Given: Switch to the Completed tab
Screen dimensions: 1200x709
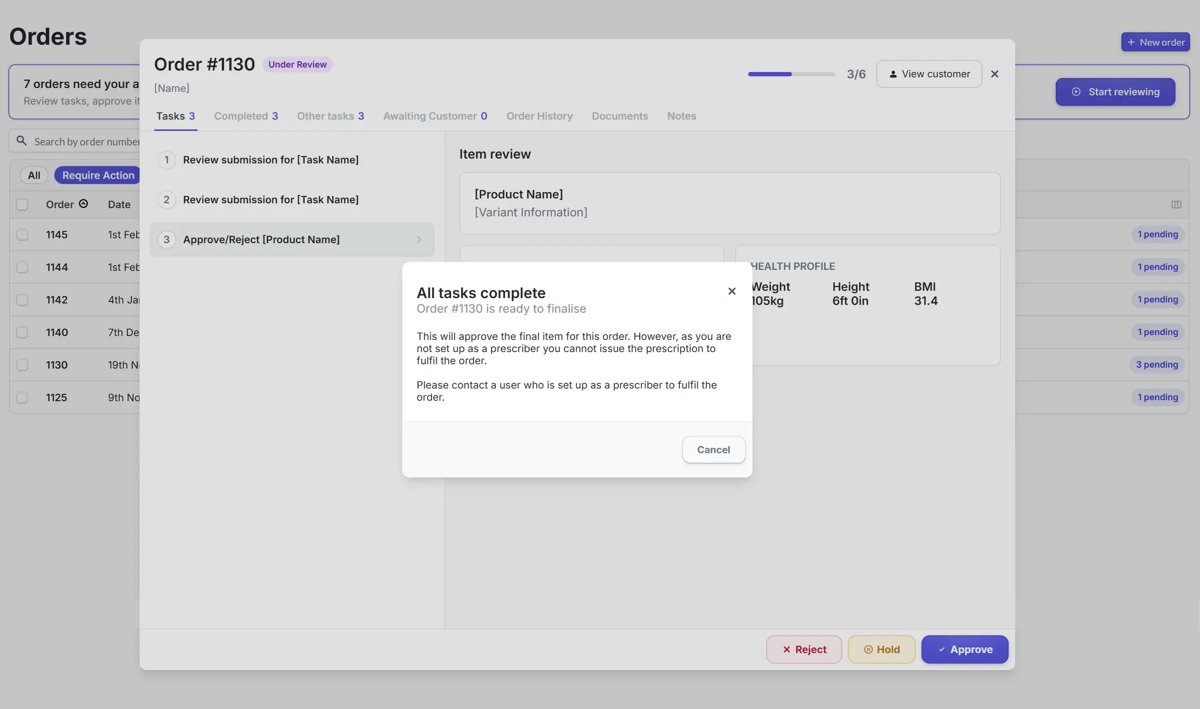Looking at the screenshot, I should [246, 116].
